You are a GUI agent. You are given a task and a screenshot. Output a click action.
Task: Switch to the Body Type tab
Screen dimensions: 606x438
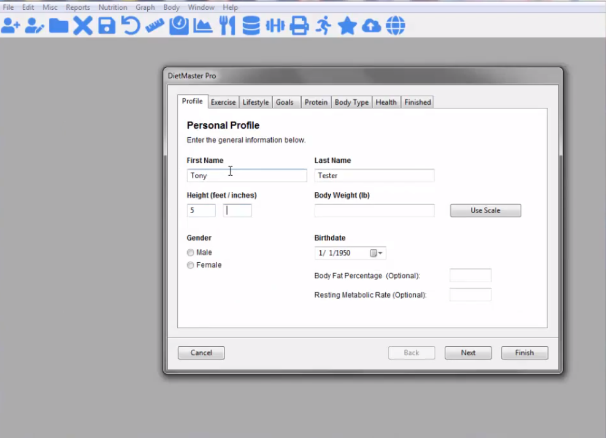tap(351, 102)
